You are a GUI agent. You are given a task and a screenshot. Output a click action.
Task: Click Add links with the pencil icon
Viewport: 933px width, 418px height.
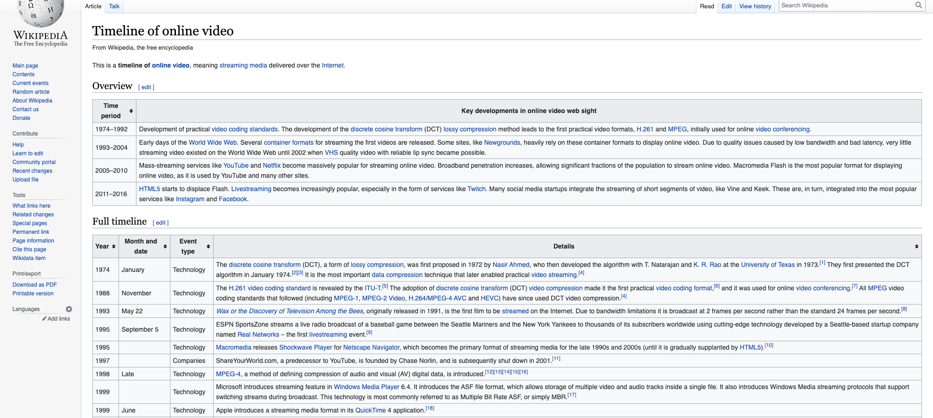[x=56, y=319]
